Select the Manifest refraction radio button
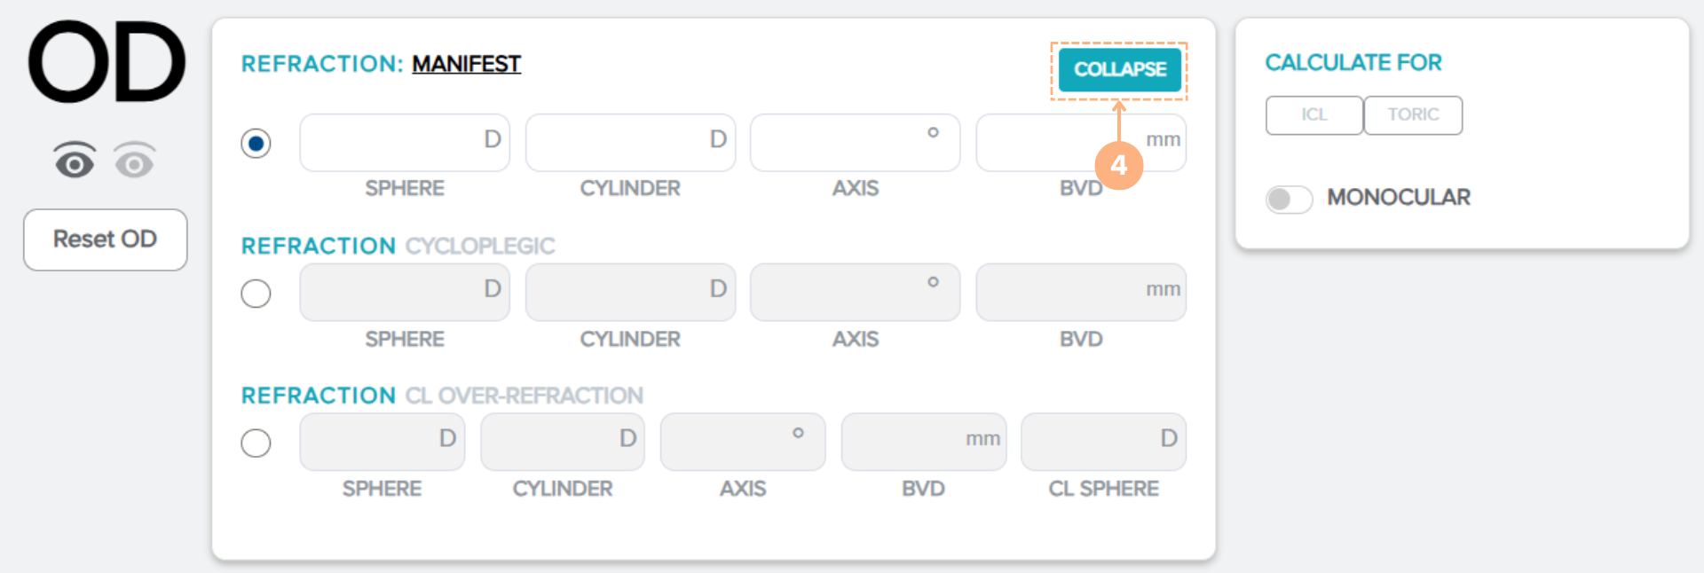1704x573 pixels. coord(256,144)
